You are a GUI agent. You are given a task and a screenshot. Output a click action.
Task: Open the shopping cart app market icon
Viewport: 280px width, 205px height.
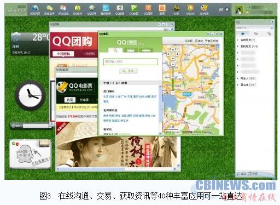[x=221, y=9]
